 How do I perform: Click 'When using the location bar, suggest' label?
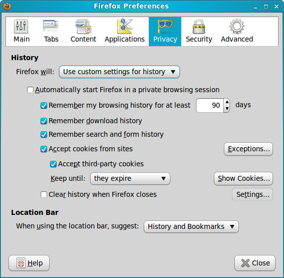(x=77, y=226)
